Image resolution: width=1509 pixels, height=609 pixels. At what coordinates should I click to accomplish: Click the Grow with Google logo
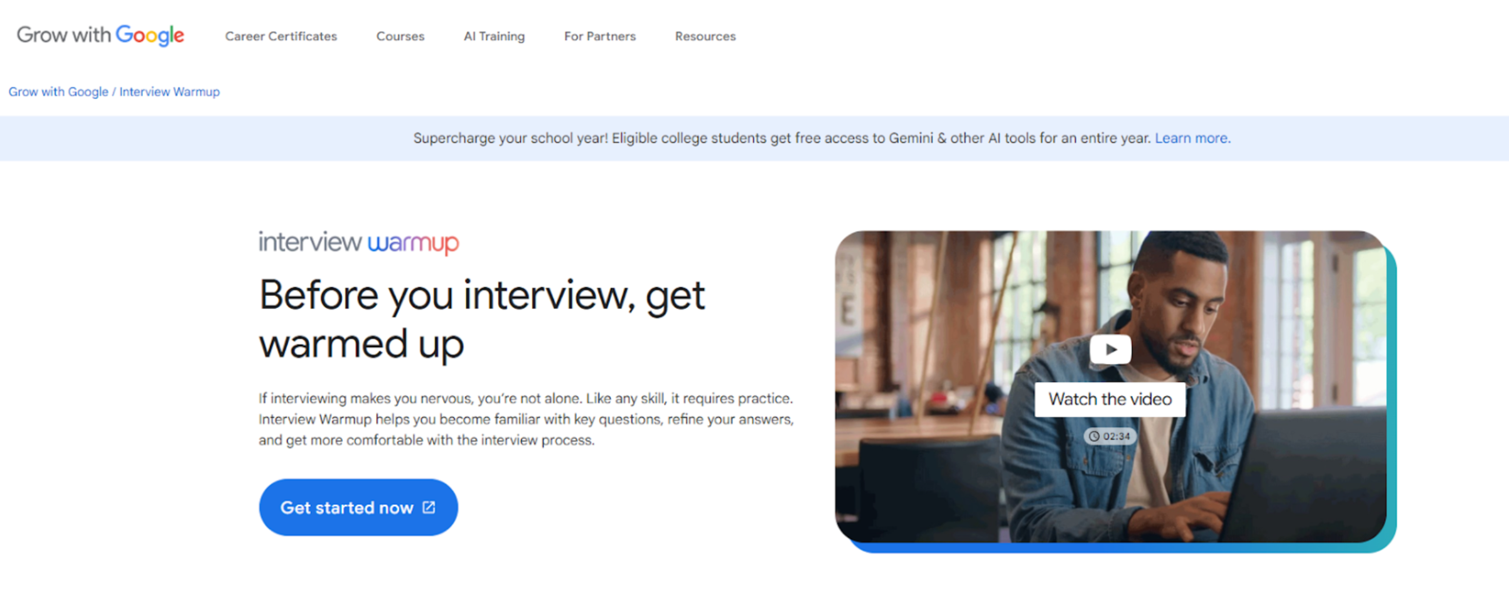(x=100, y=35)
